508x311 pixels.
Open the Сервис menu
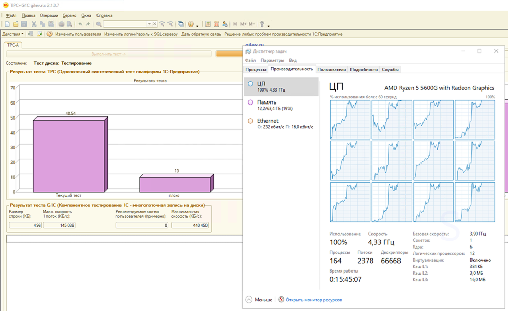(x=69, y=15)
